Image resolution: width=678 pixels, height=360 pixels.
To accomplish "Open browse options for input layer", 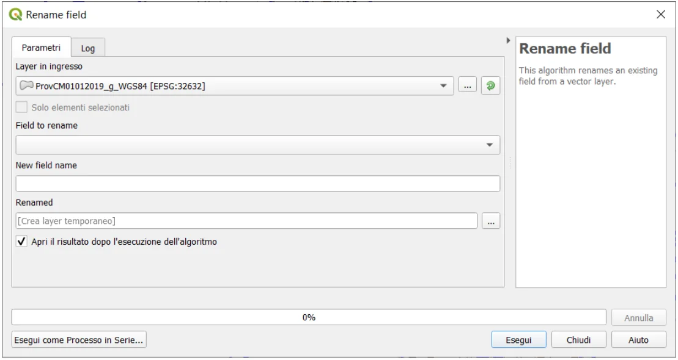I will click(468, 87).
